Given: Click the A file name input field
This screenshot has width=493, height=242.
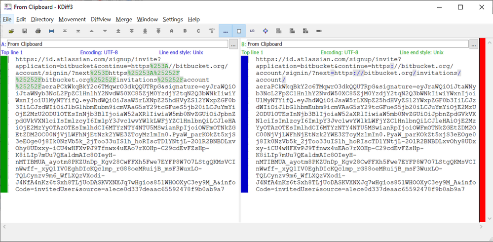Looking at the screenshot, I should point(117,44).
